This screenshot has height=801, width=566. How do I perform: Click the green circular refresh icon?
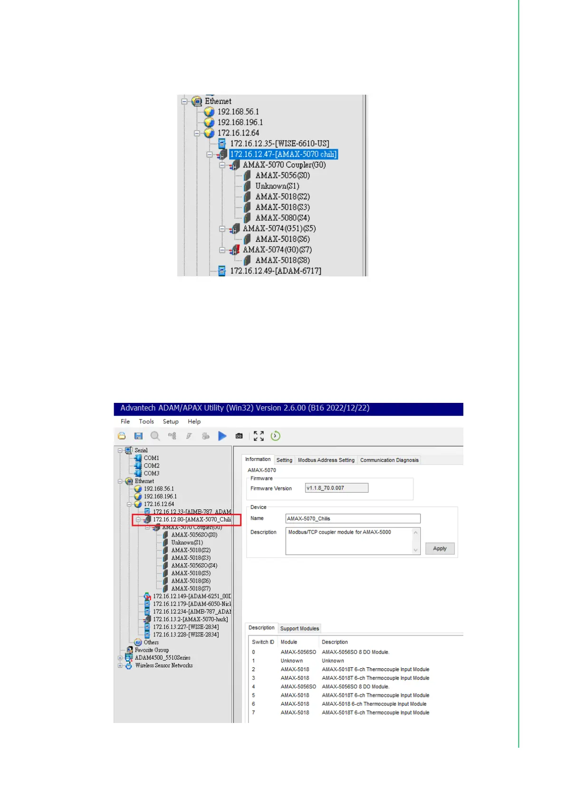pos(276,436)
